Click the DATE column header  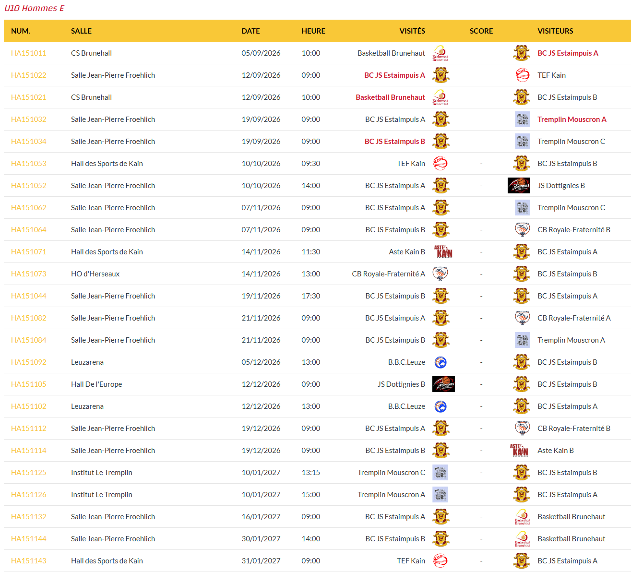[251, 31]
